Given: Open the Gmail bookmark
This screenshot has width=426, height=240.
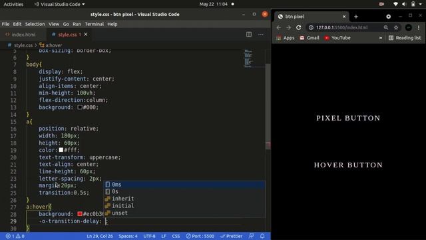Looking at the screenshot, I should 309,38.
